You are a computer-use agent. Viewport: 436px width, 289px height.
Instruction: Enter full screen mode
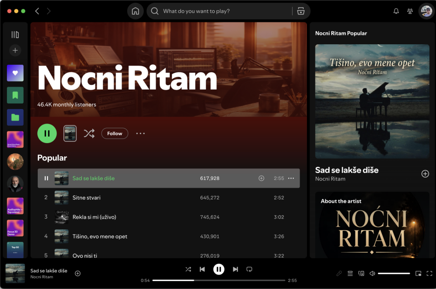429,274
